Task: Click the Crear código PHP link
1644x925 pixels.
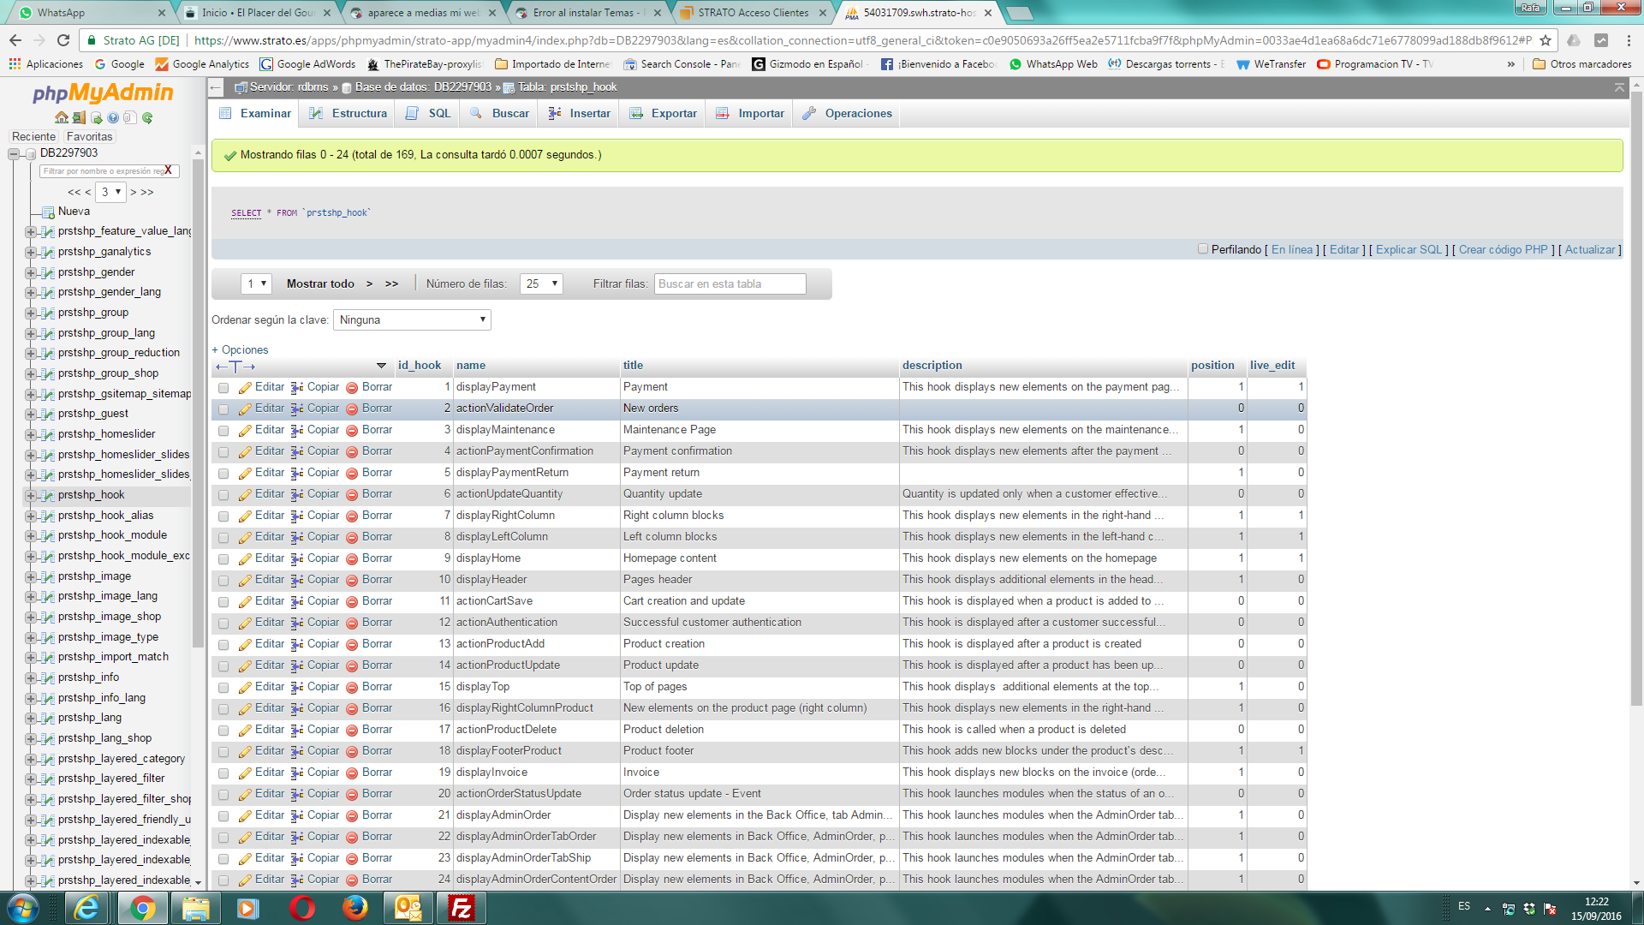Action: pos(1503,250)
